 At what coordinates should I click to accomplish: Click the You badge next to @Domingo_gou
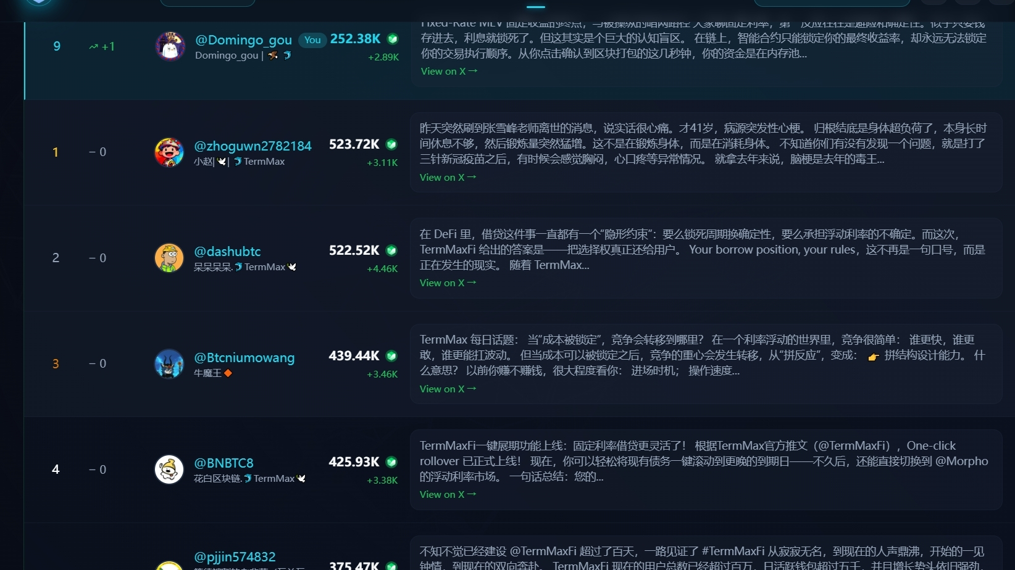click(312, 40)
